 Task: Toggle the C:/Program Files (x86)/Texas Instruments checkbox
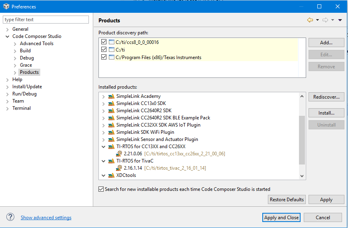pyautogui.click(x=104, y=57)
